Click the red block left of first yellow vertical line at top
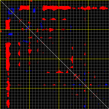Viewport: 109px width, 109px height. click(24, 8)
